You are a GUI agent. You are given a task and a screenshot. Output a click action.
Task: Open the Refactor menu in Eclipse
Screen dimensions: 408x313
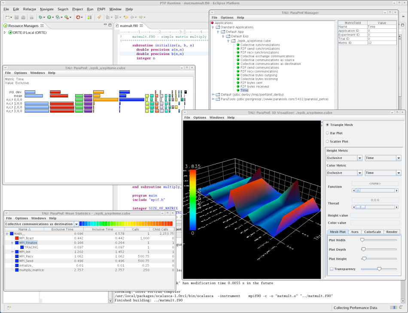(29, 9)
